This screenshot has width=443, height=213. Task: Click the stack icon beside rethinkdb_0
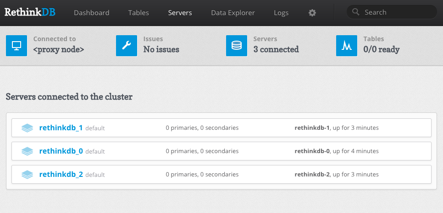click(27, 151)
